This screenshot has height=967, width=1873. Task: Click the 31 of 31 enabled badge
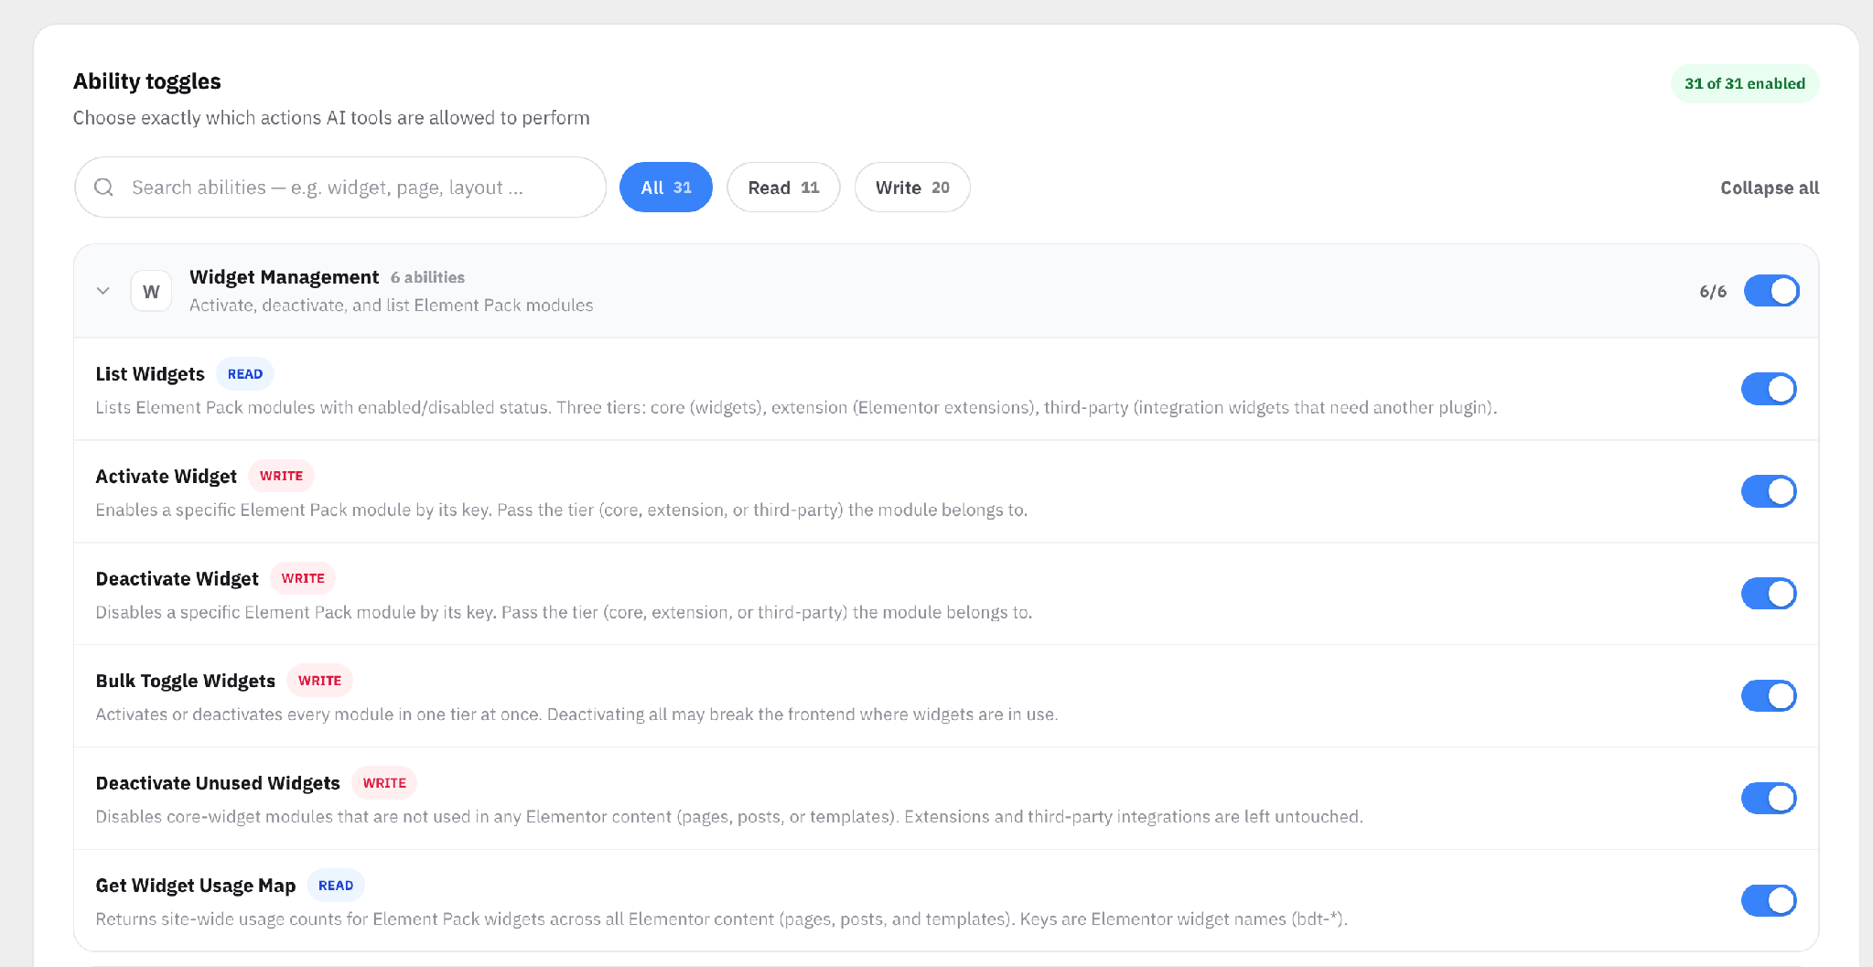tap(1745, 83)
